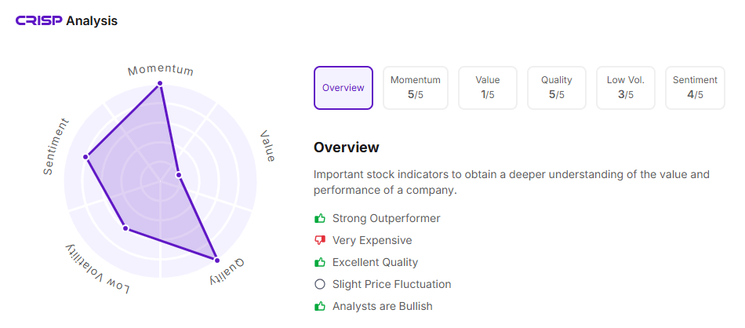Click the Low Volatility radar data point
This screenshot has height=328, width=745.
125,228
